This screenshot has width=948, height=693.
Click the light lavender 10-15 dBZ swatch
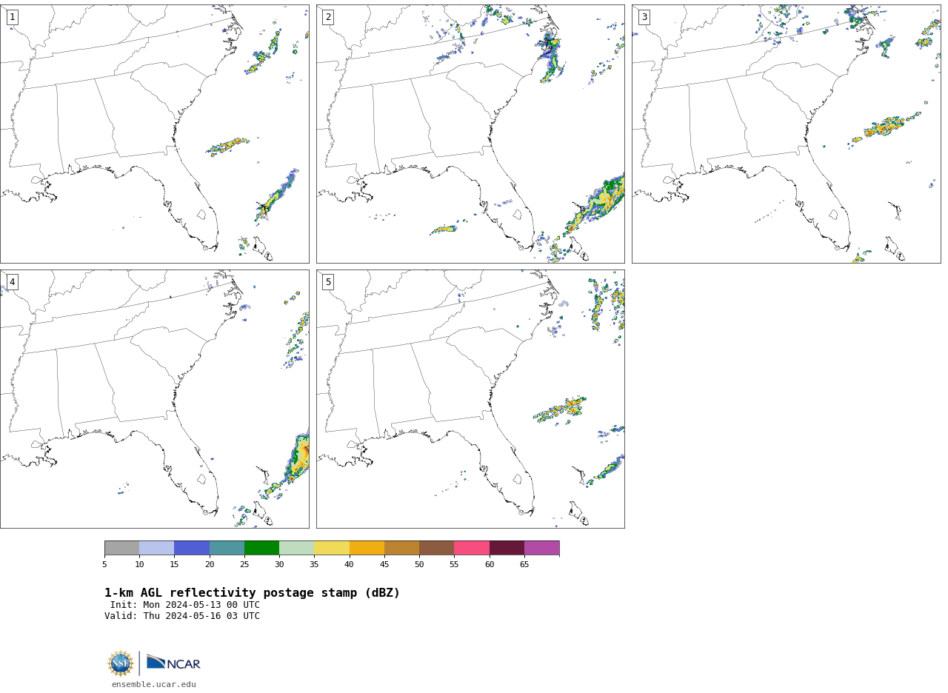click(157, 548)
